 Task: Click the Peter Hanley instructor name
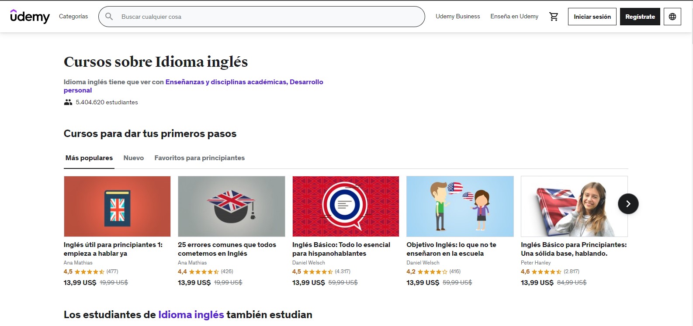click(x=536, y=263)
